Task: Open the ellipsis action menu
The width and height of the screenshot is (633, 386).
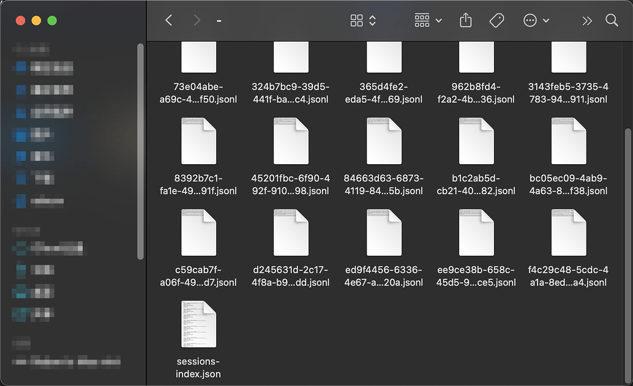Action: [530, 20]
